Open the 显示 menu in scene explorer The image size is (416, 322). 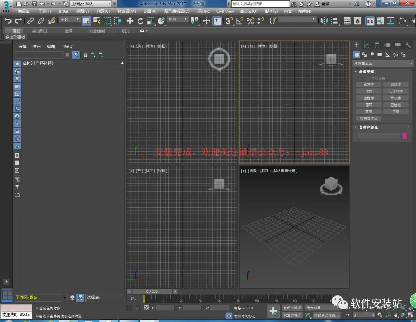37,47
